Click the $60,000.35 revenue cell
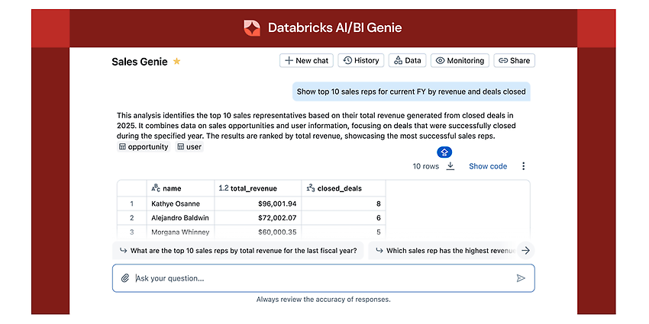 point(258,233)
